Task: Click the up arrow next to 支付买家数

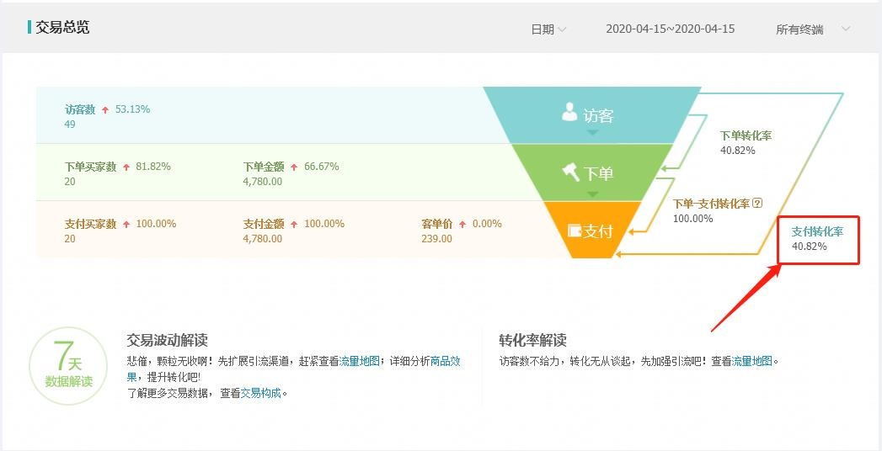Action: coord(126,225)
